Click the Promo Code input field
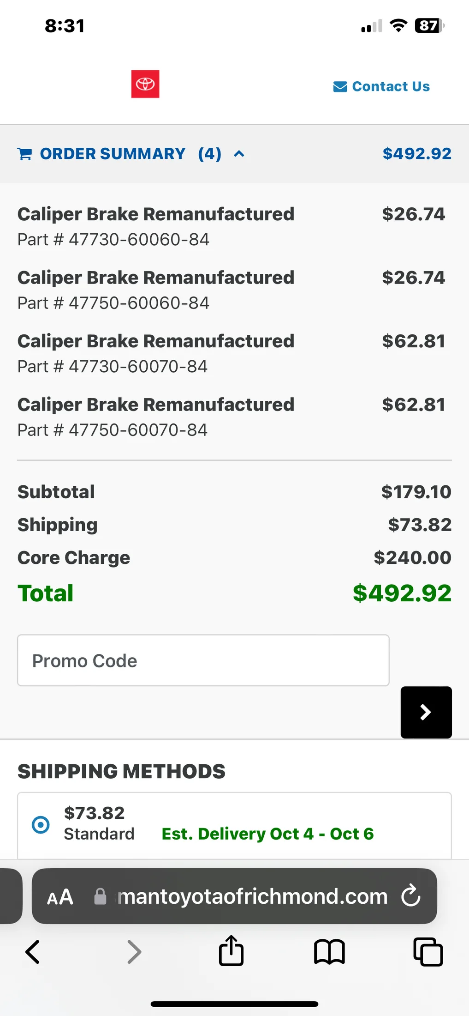 pyautogui.click(x=203, y=660)
